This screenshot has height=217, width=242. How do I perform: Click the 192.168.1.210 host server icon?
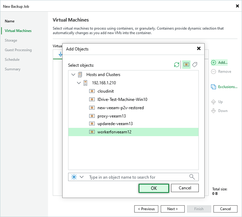86,83
